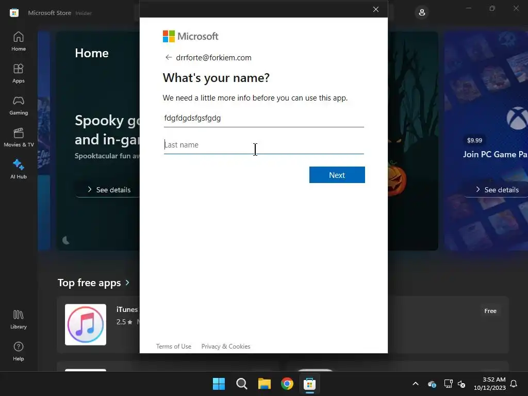
Task: Open the Terms of Use link
Action: click(x=173, y=346)
